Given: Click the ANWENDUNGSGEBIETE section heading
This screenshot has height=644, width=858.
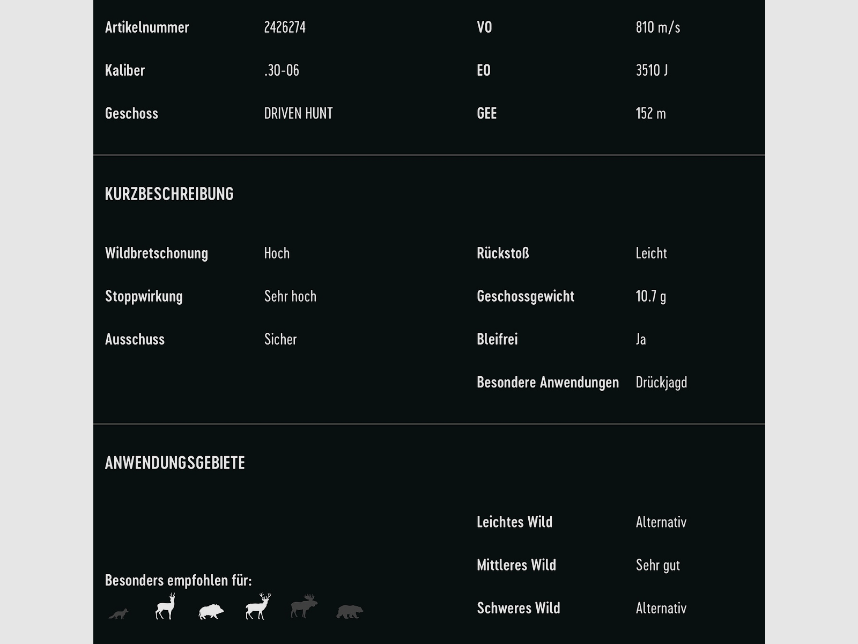Looking at the screenshot, I should [175, 463].
